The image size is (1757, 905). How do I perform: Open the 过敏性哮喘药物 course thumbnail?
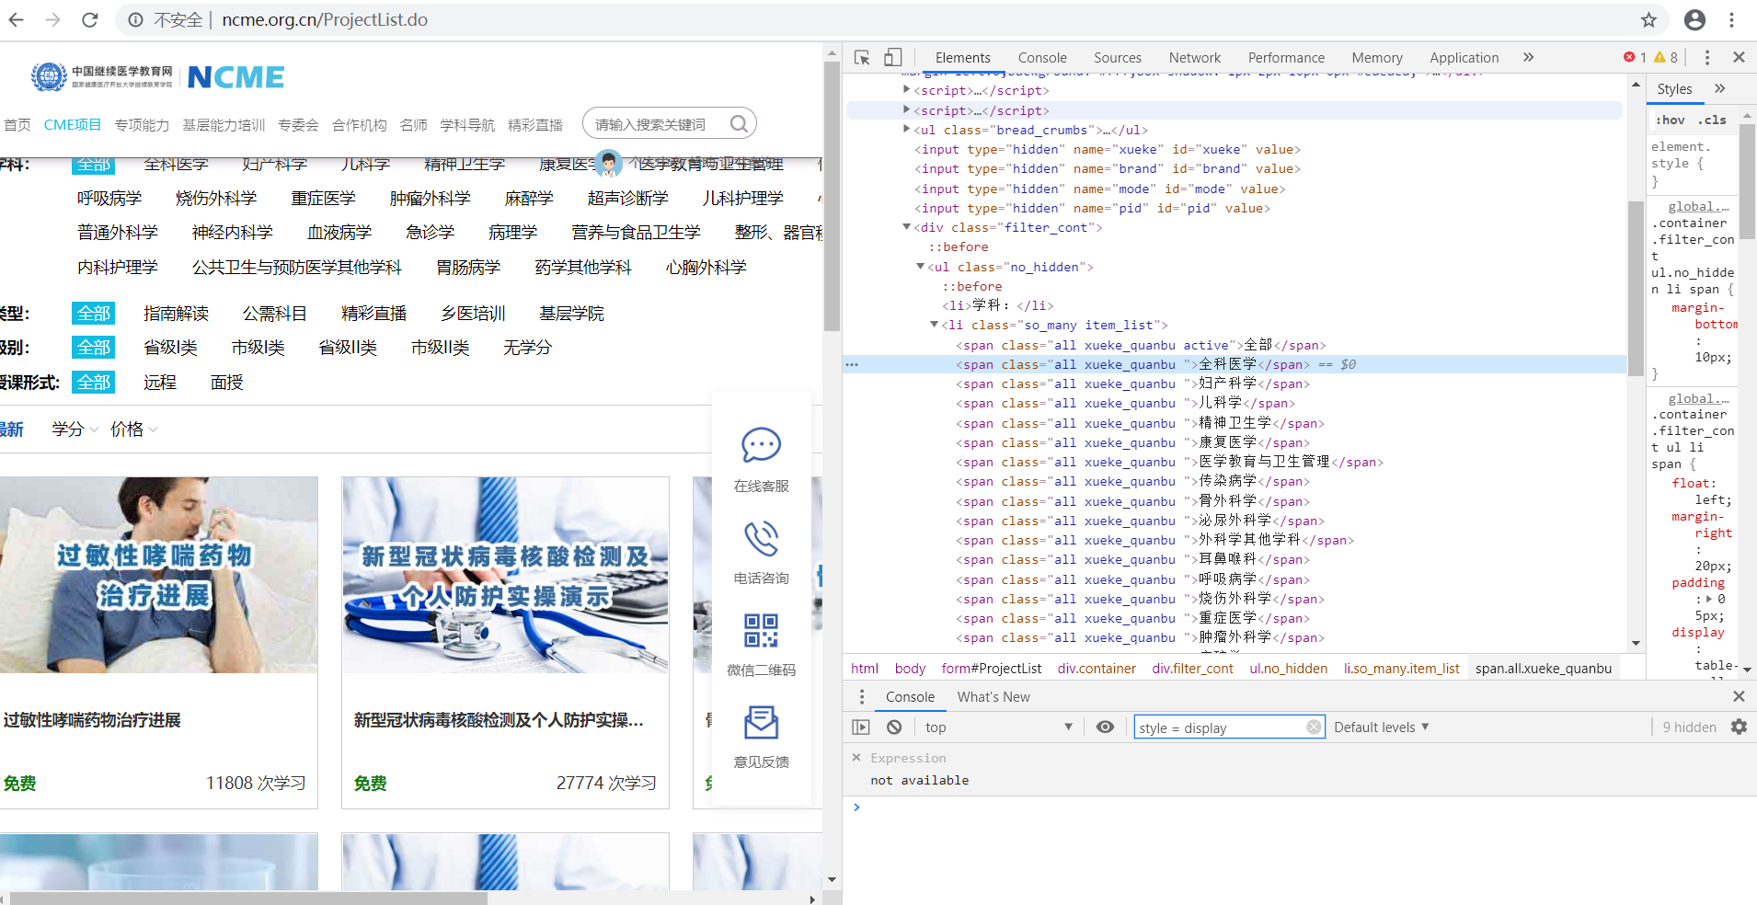coord(158,575)
